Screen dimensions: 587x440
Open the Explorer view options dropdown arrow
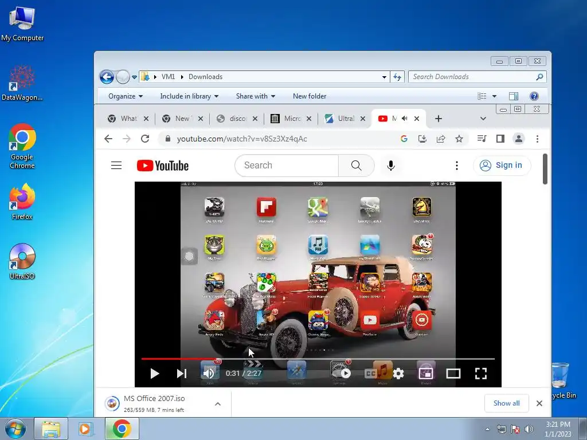(494, 96)
